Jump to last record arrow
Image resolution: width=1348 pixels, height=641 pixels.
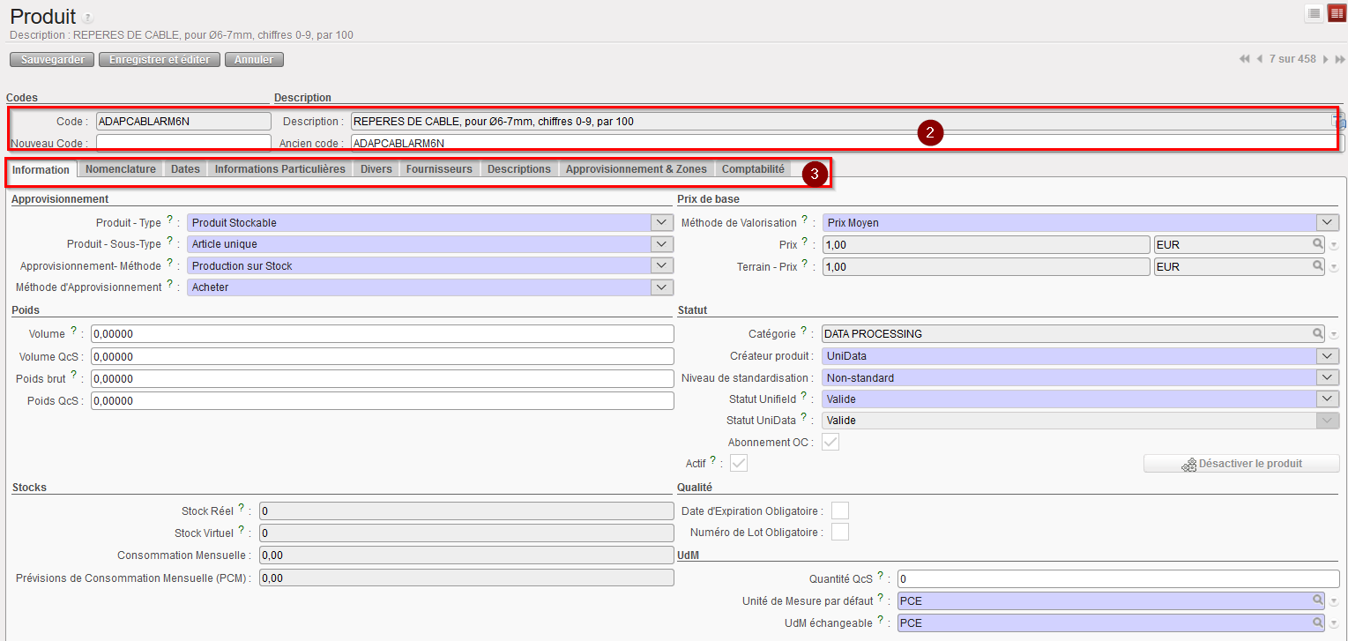point(1340,59)
